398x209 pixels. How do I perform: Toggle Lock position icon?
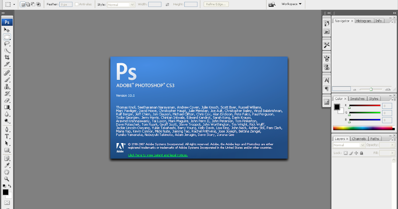[x=356, y=153]
